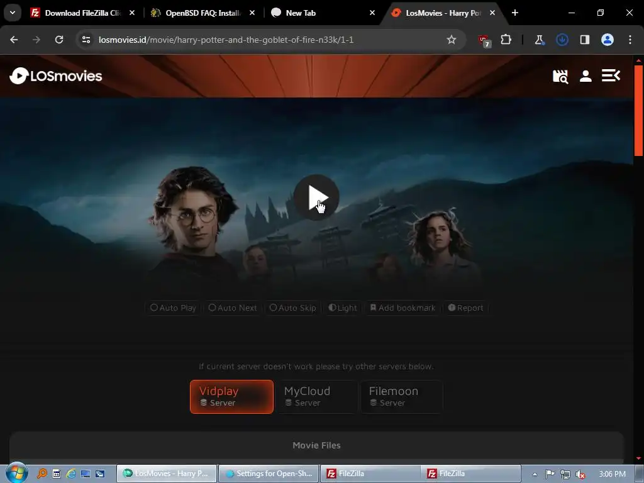644x483 pixels.
Task: Toggle the Light mode option
Action: (x=343, y=308)
